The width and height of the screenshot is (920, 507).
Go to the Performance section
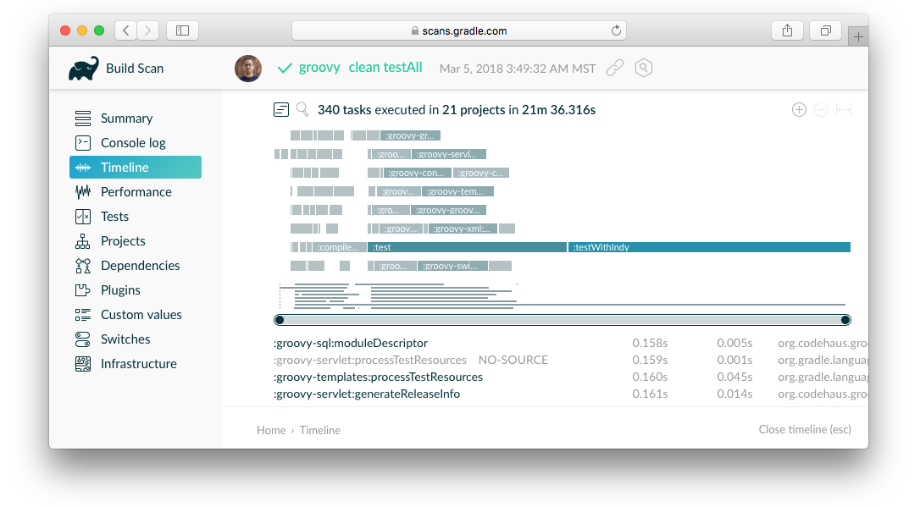pos(136,192)
